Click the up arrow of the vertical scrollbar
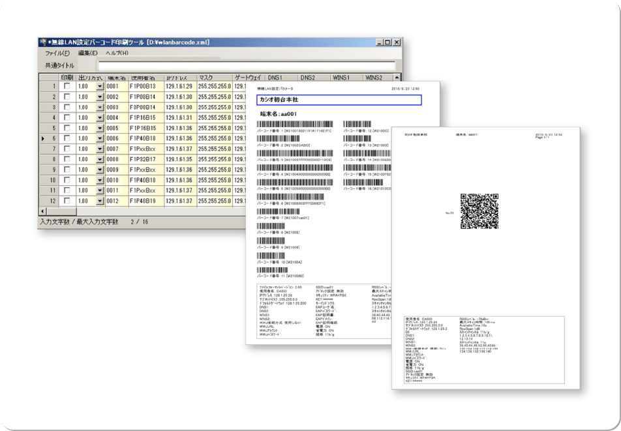The width and height of the screenshot is (621, 431). (x=398, y=78)
